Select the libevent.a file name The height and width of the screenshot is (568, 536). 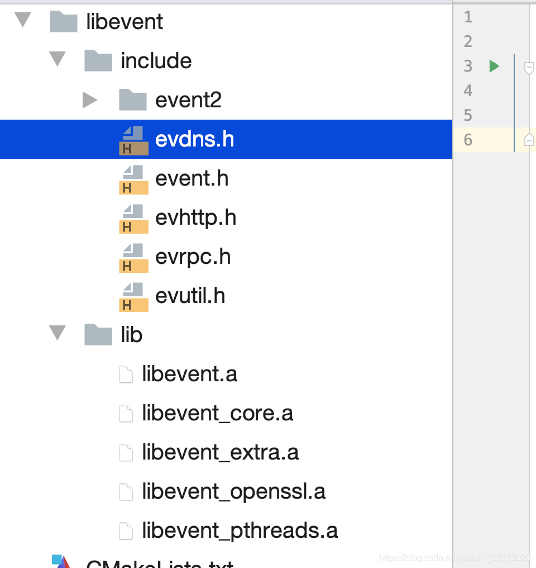(x=189, y=374)
